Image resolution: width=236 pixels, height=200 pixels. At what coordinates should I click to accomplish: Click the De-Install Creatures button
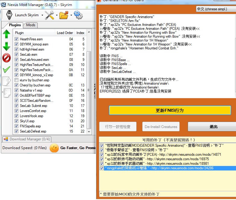(161, 127)
